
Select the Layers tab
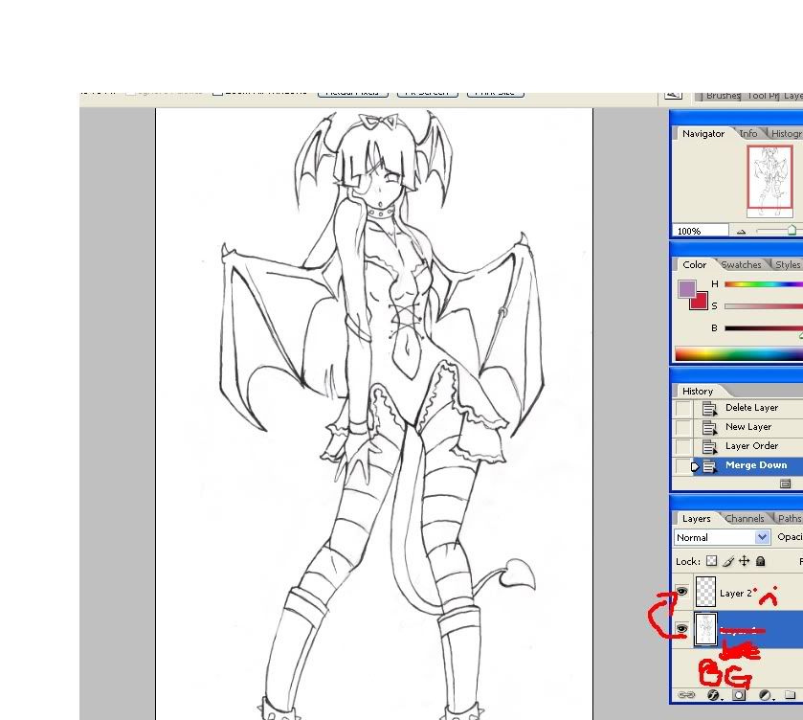pyautogui.click(x=696, y=518)
